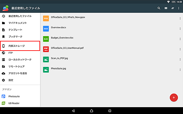Select 最近使用したファイル in sidebar
The height and width of the screenshot is (114, 183).
click(20, 16)
